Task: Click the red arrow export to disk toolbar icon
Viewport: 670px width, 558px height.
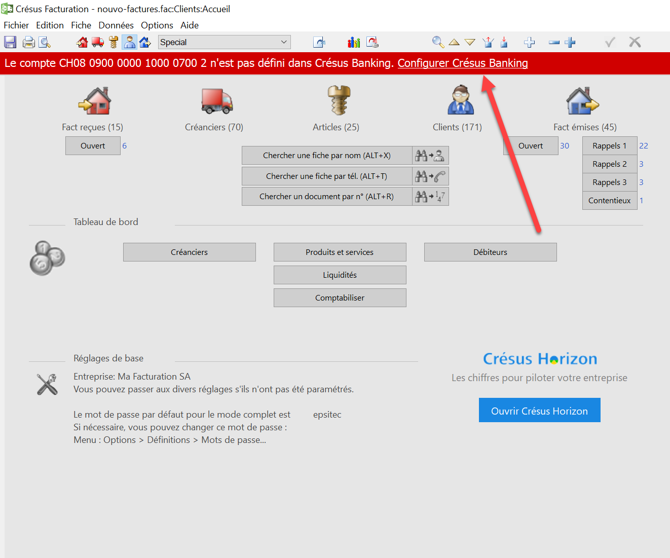Action: [373, 42]
